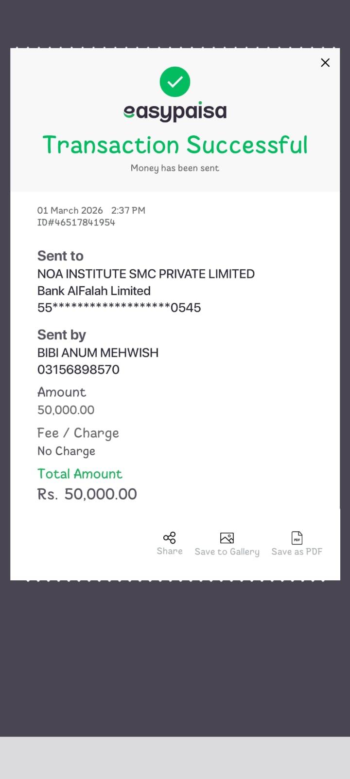Click the transaction date 01 March 2026
This screenshot has width=350, height=779.
tap(70, 210)
